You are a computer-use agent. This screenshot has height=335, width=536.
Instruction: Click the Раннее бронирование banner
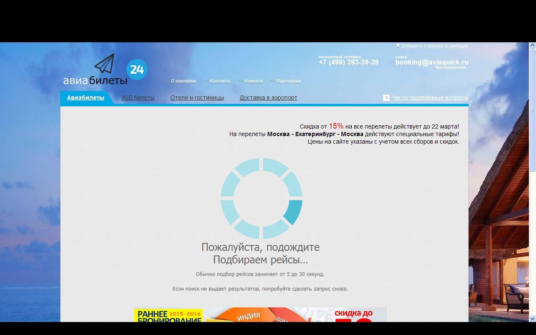pos(260,314)
